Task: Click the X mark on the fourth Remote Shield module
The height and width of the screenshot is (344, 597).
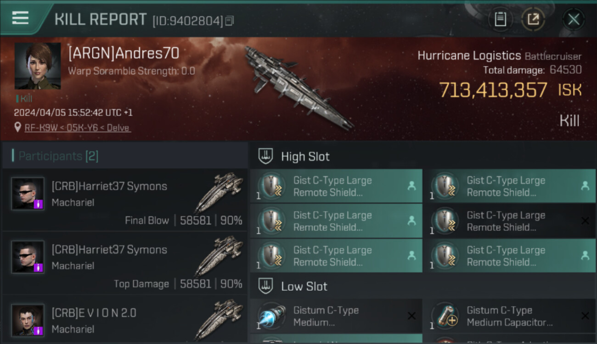Action: [x=585, y=221]
